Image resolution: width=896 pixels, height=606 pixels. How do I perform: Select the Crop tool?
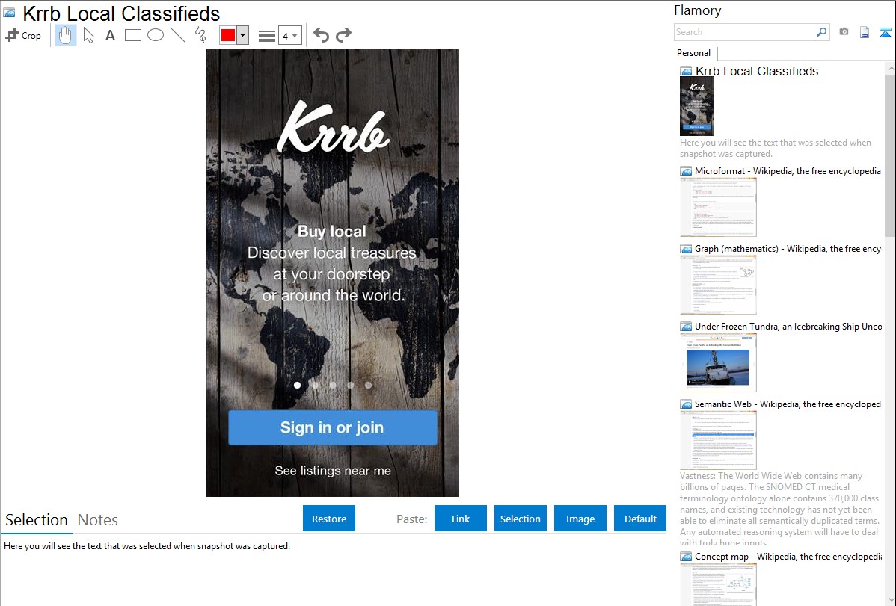coord(23,35)
